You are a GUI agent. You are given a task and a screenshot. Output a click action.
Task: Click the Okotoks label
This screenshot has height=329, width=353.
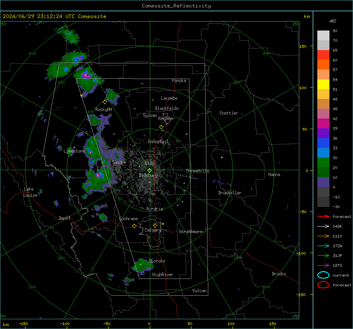coord(157,261)
